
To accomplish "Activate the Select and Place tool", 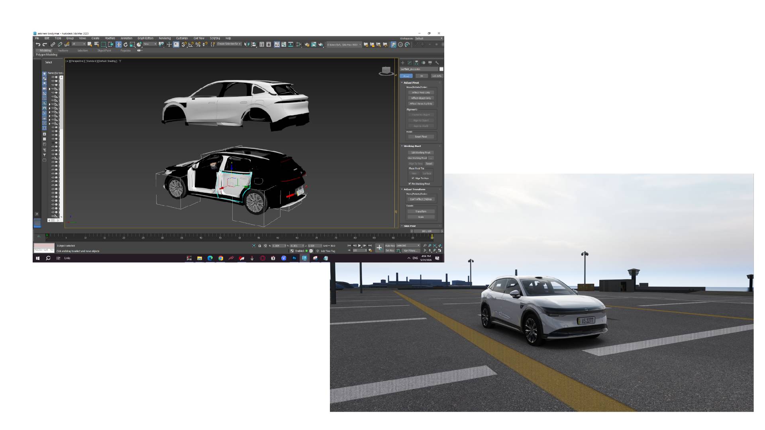I will 139,44.
